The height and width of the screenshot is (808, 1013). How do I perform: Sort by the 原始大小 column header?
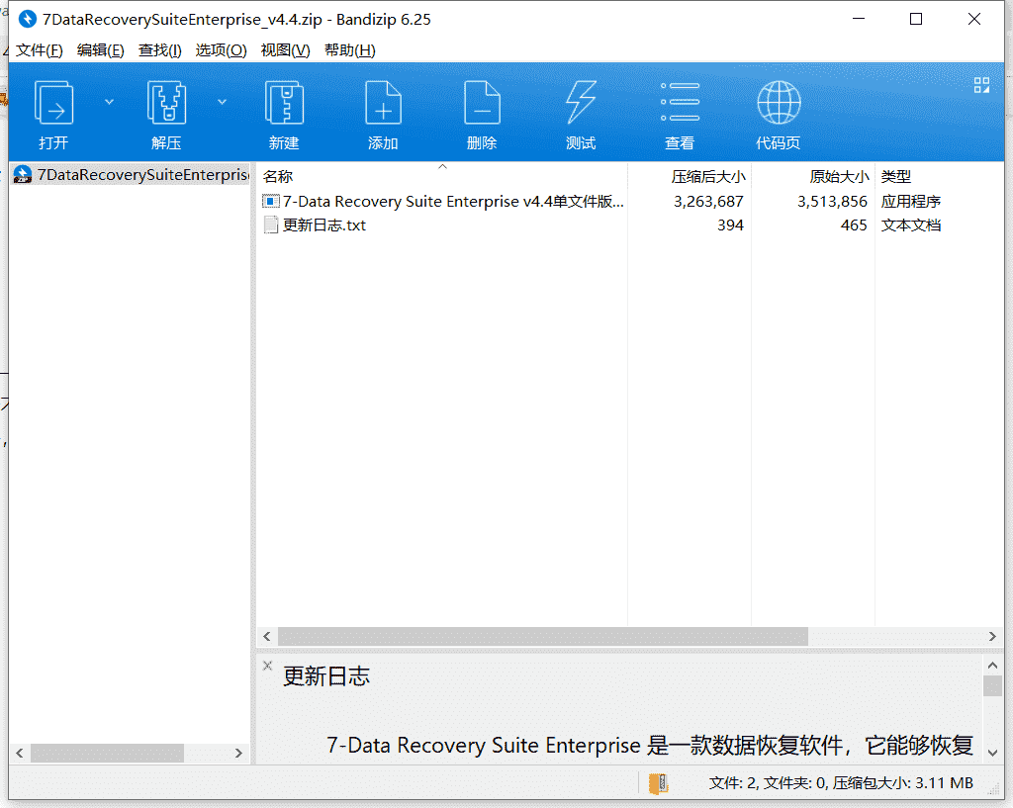click(x=813, y=176)
